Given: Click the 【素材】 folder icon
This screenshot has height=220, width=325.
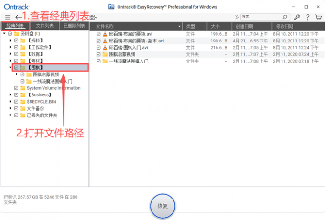Looking at the screenshot, I should tap(22, 61).
